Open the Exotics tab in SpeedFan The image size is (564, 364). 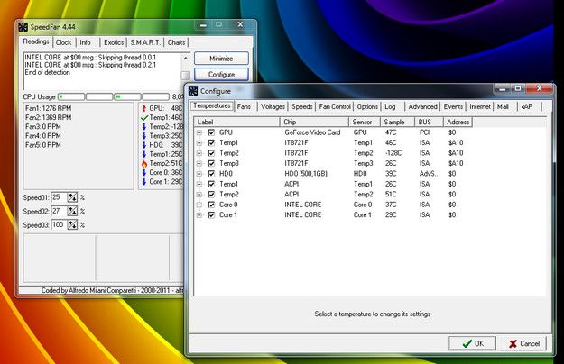[x=114, y=42]
